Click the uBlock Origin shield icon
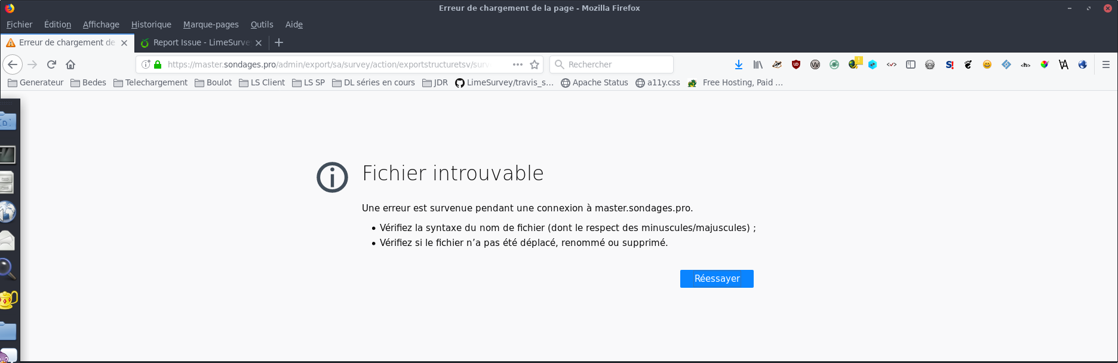This screenshot has width=1118, height=363. [x=796, y=64]
